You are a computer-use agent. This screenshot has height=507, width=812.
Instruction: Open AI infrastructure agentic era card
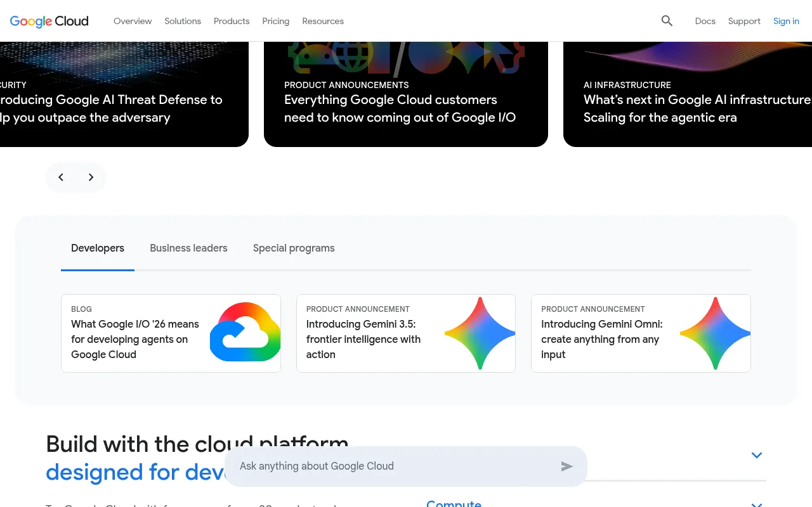(x=688, y=94)
